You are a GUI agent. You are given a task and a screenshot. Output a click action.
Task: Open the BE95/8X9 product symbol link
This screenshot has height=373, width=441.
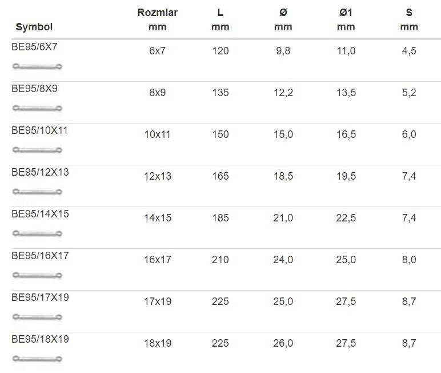click(34, 89)
